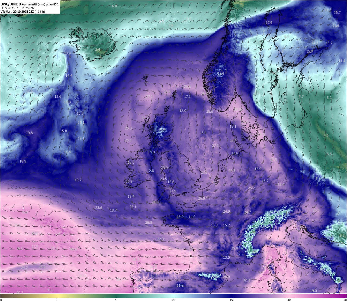This screenshot has height=302, width=347.
Task: Click the 18.7 value in the Celtic Sea
Action: (113, 210)
